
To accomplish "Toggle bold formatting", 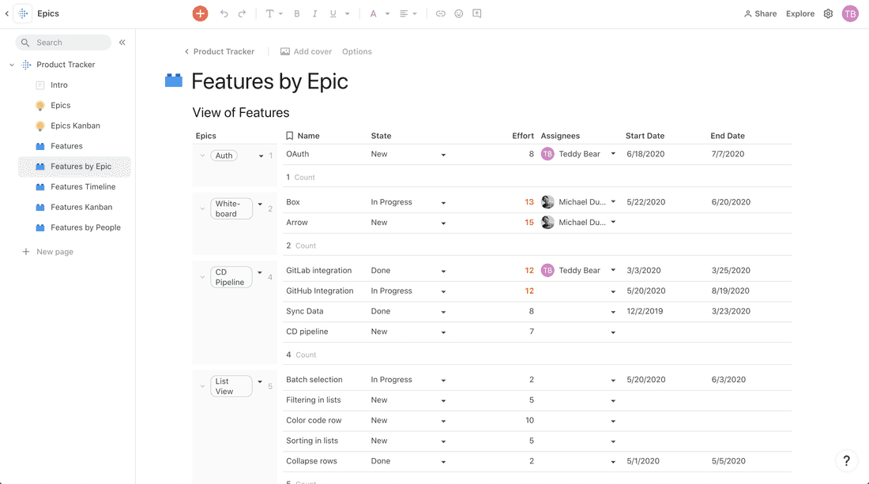I will [x=297, y=13].
